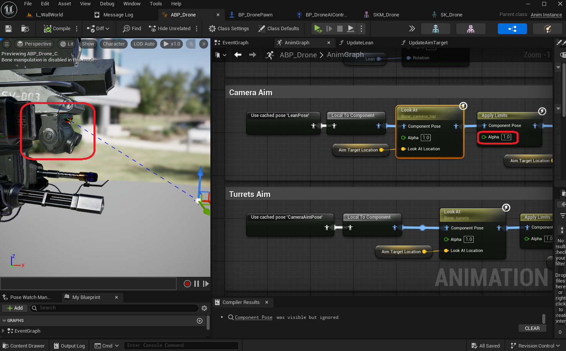The height and width of the screenshot is (351, 566).
Task: Open the Anim Instance parent class link
Action: point(546,15)
